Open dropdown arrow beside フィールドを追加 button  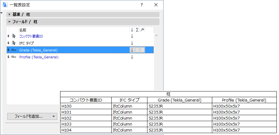pyautogui.click(x=54, y=116)
